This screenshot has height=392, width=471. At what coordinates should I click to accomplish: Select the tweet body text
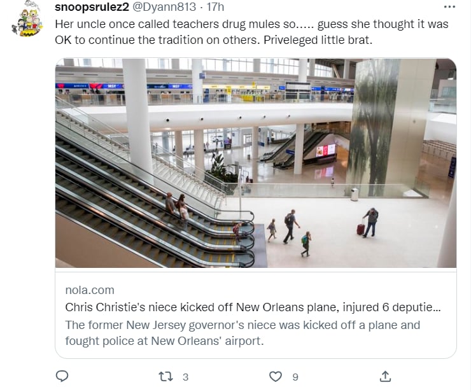point(251,32)
